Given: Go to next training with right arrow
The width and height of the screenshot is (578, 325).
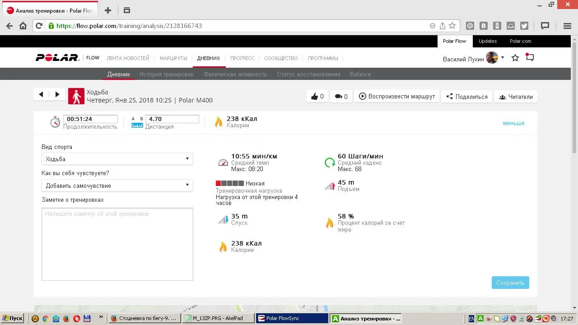Looking at the screenshot, I should 57,94.
